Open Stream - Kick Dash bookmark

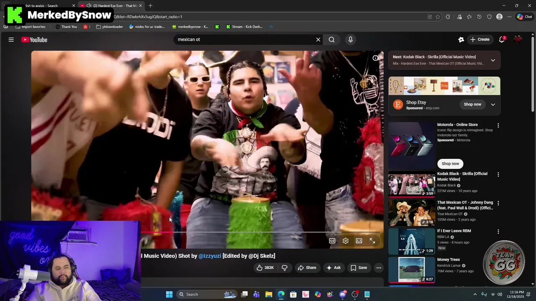point(244,27)
